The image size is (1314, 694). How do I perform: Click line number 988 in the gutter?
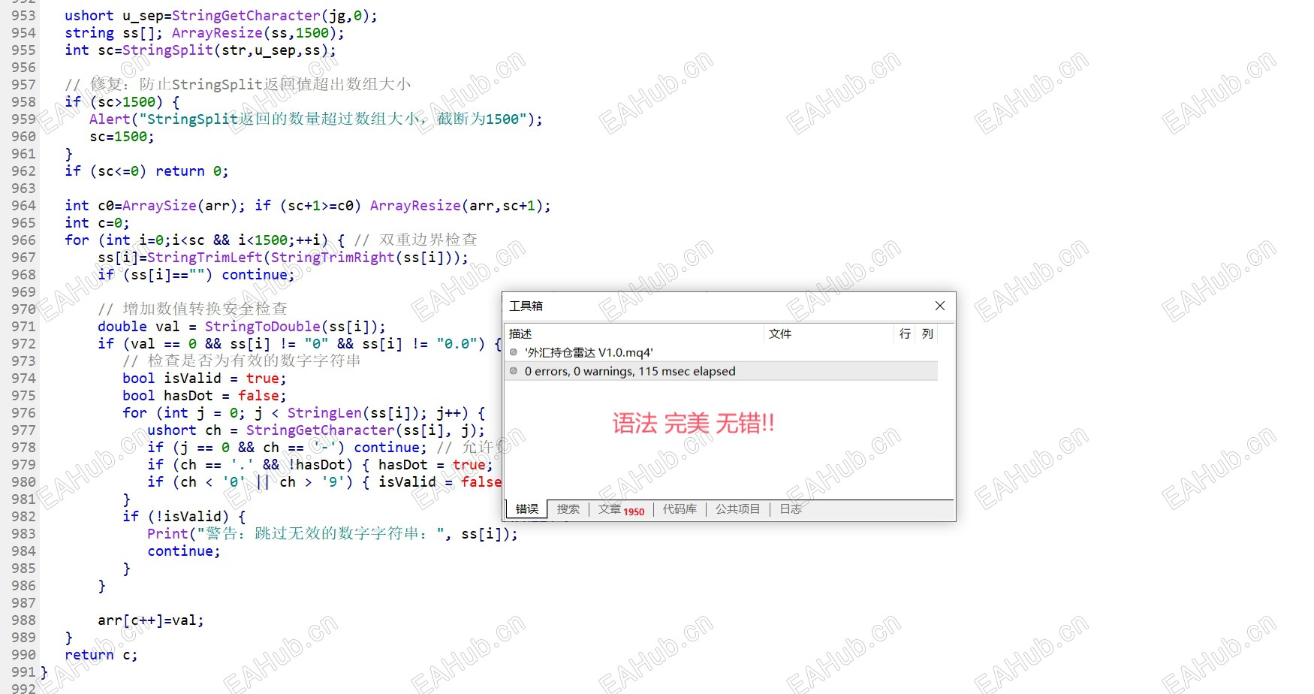tap(23, 620)
